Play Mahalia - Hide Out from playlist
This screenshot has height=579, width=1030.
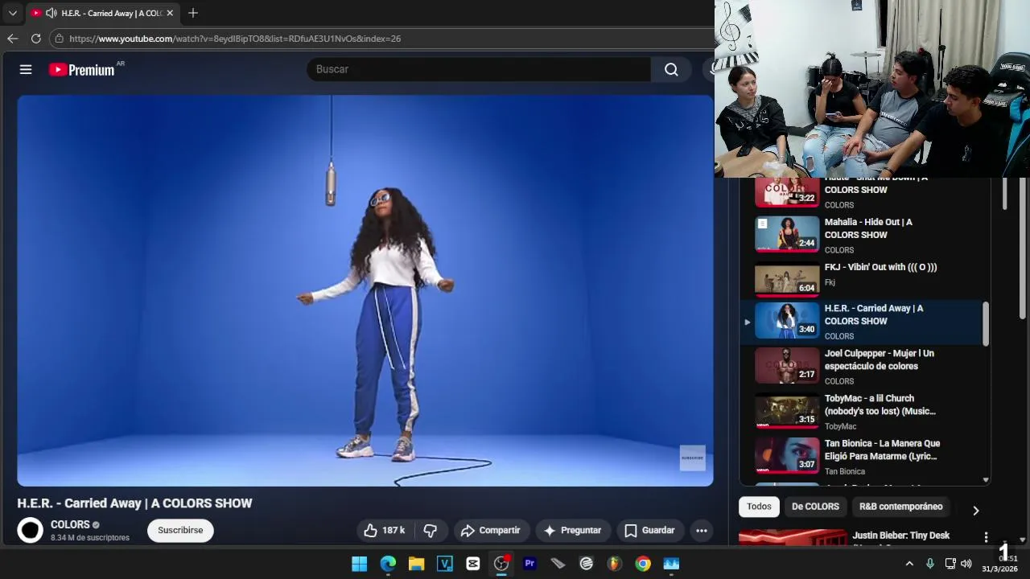click(x=861, y=235)
